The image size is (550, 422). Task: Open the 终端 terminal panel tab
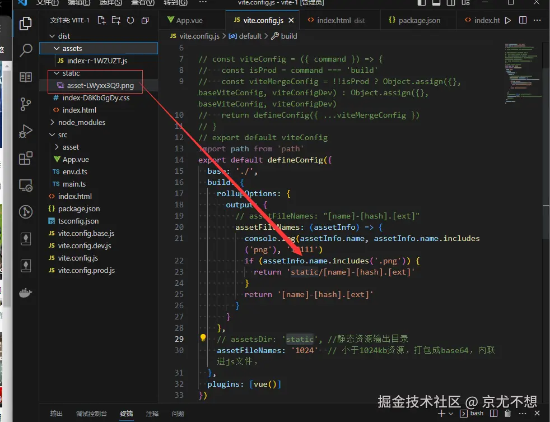tap(126, 414)
